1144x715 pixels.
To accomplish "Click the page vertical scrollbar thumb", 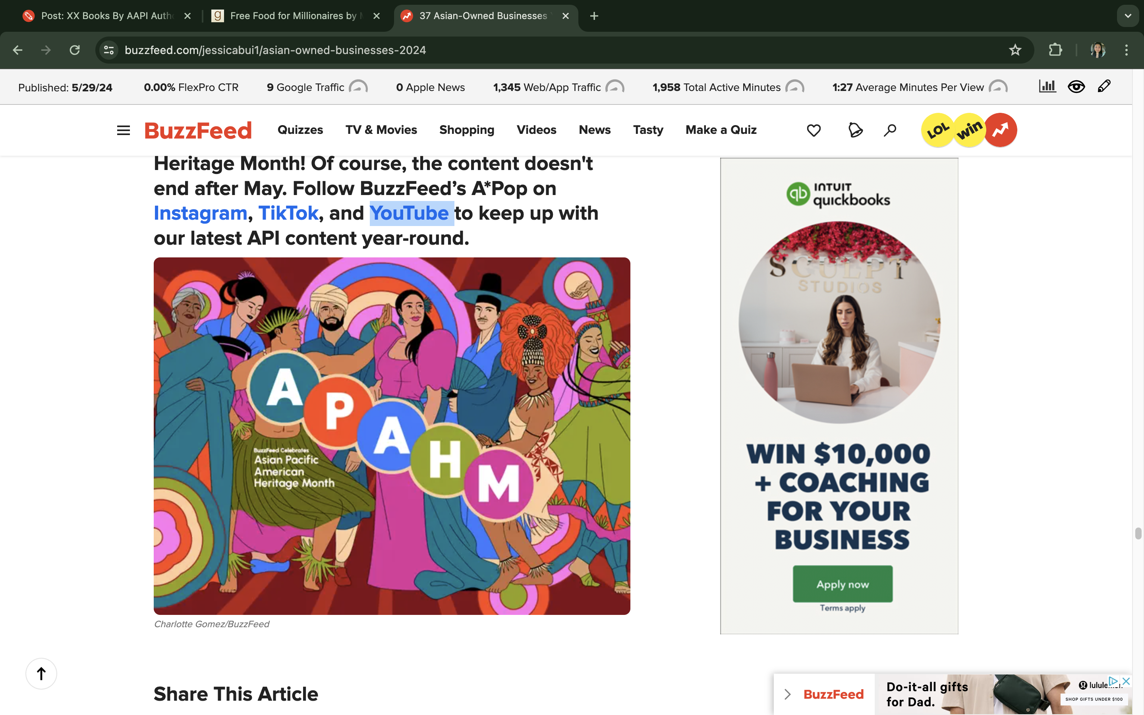I will pos(1138,533).
